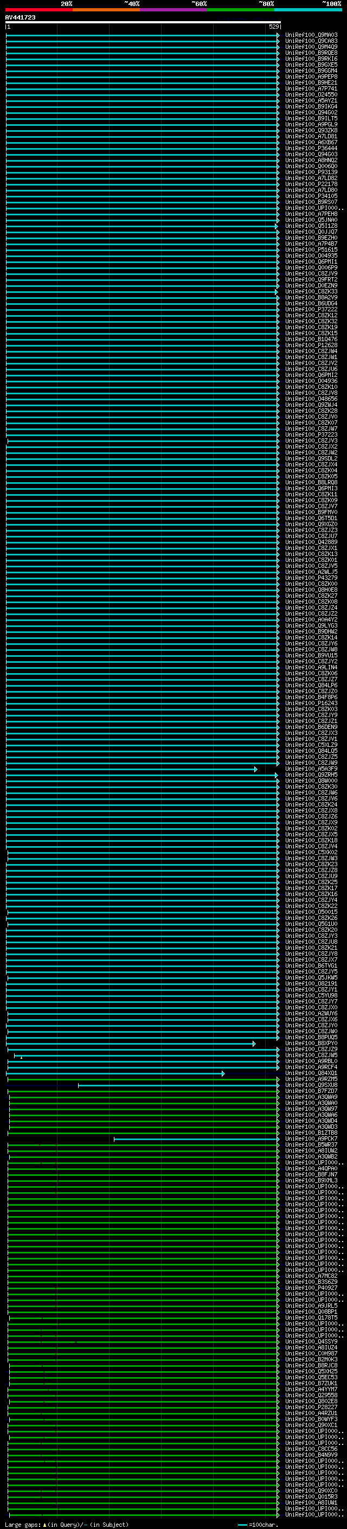
Task: Select the UniRef100_D0EZN9 label
Action: coord(311,285)
